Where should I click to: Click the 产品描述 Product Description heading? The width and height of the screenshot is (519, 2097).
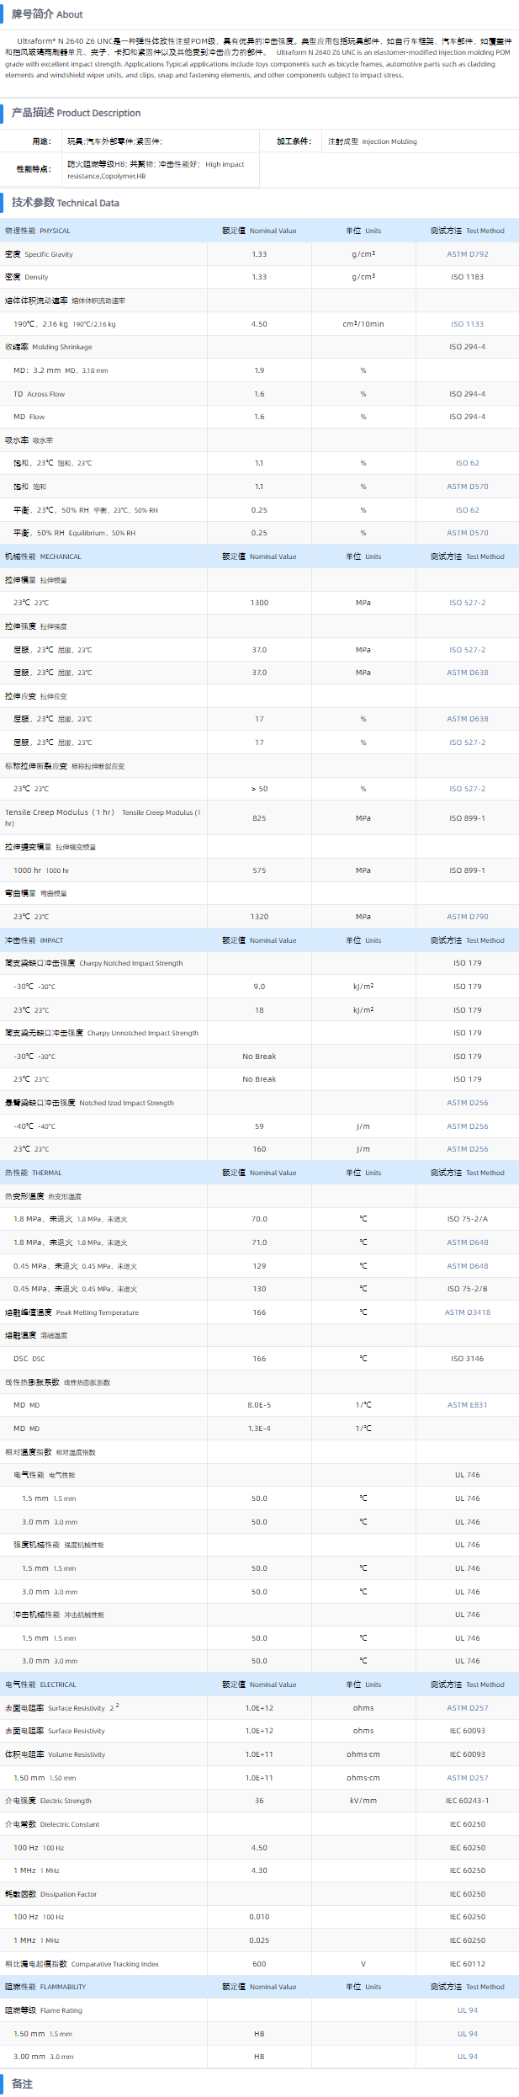click(76, 113)
